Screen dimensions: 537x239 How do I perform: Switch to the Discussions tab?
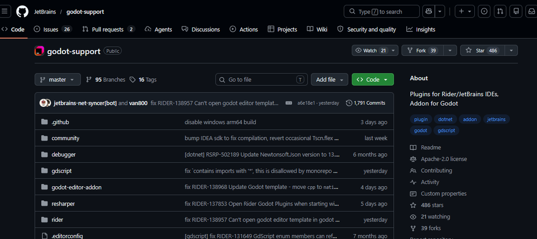pyautogui.click(x=201, y=29)
